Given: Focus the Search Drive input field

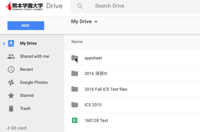Looking at the screenshot, I should [x=134, y=6].
